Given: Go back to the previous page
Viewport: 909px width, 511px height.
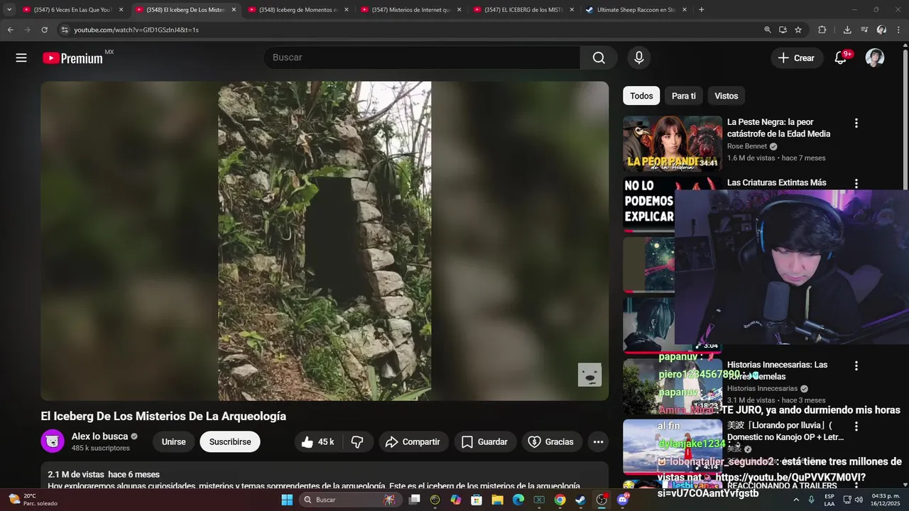Looking at the screenshot, I should [10, 30].
